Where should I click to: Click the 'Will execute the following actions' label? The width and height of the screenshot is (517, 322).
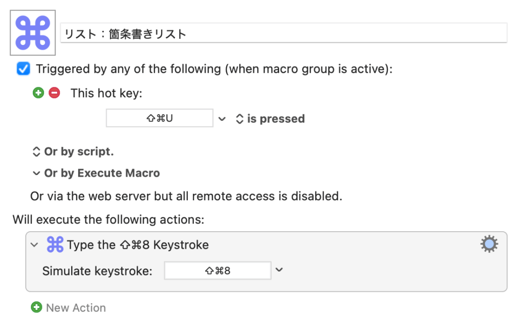tap(109, 220)
